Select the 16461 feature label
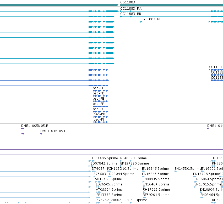 click(217, 158)
